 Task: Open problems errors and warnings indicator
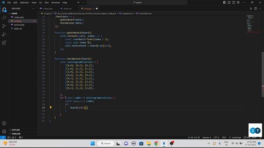tap(12, 137)
